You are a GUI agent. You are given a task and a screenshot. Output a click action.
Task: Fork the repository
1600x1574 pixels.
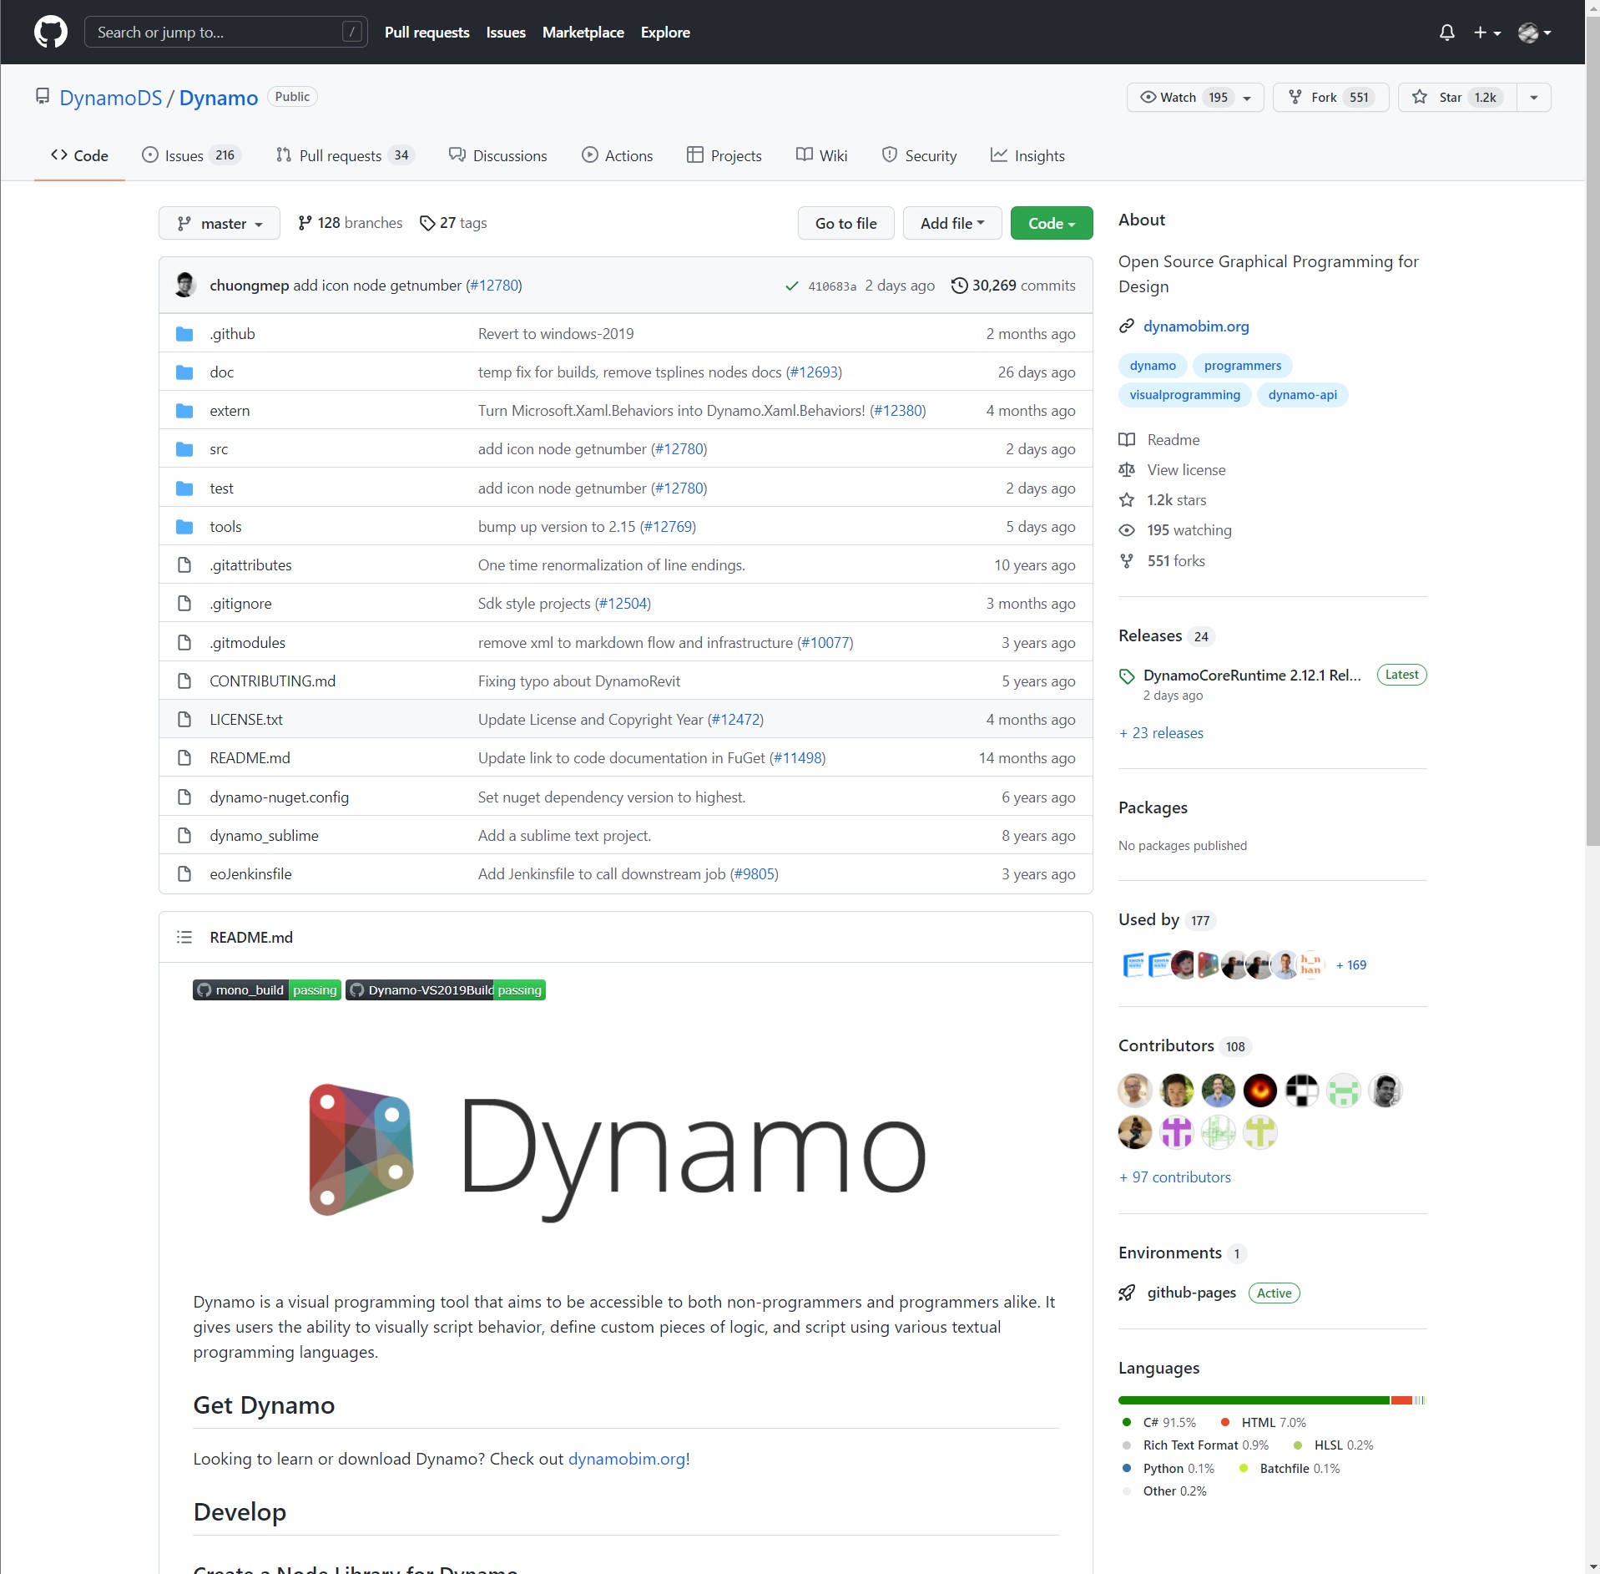pos(1330,97)
